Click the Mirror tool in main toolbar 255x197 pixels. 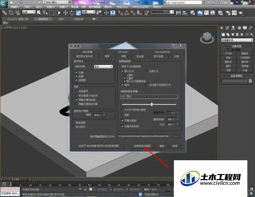pos(178,13)
